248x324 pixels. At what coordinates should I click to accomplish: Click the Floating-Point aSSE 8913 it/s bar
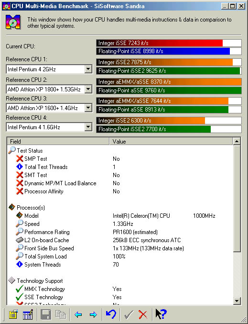169,110
